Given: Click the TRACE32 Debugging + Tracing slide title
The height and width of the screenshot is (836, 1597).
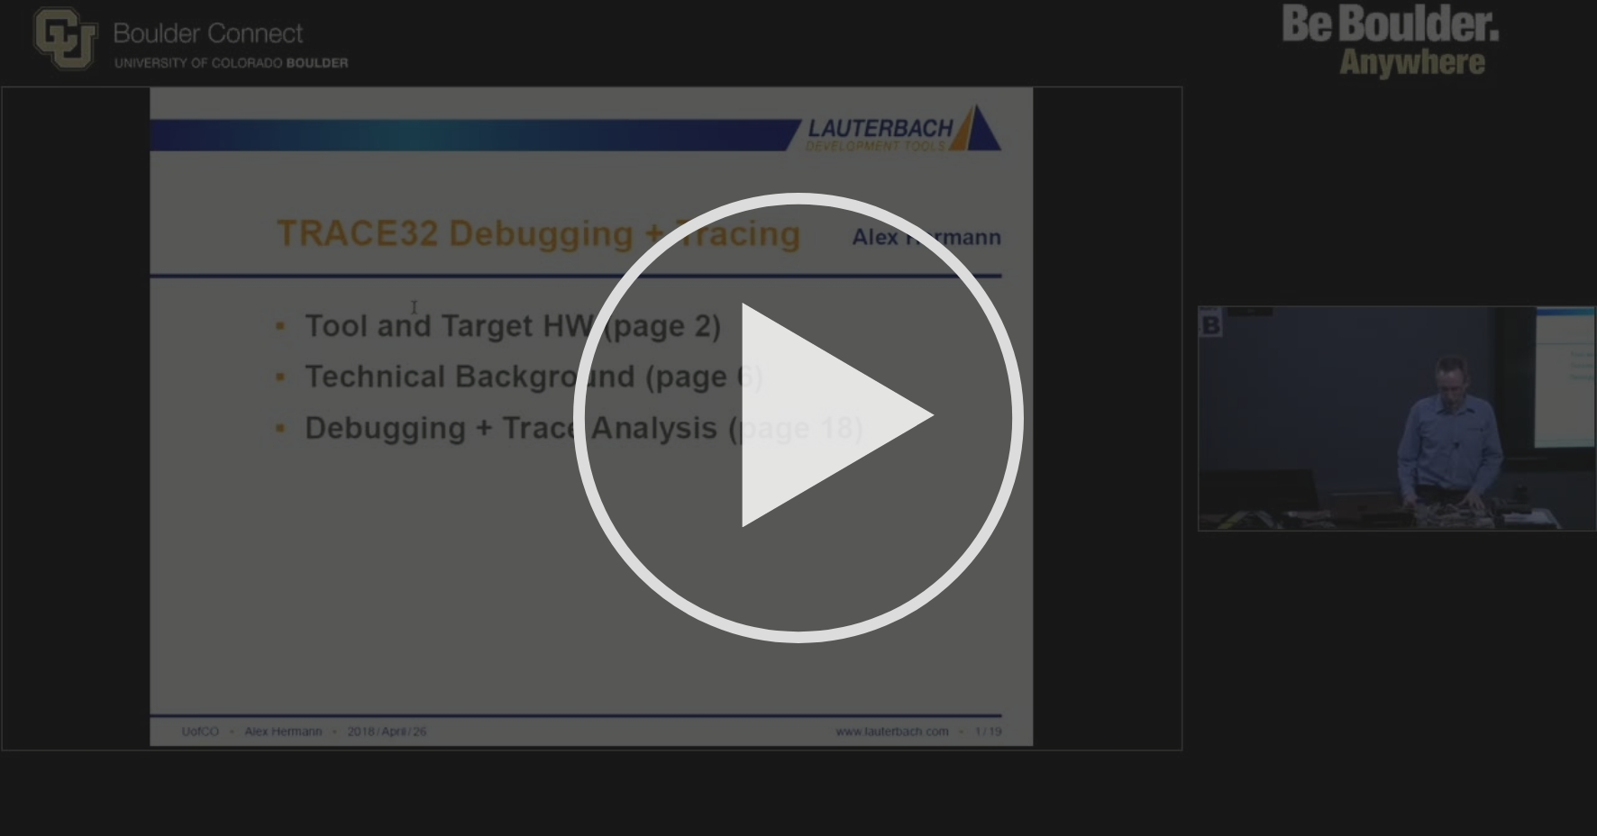Looking at the screenshot, I should pos(538,233).
